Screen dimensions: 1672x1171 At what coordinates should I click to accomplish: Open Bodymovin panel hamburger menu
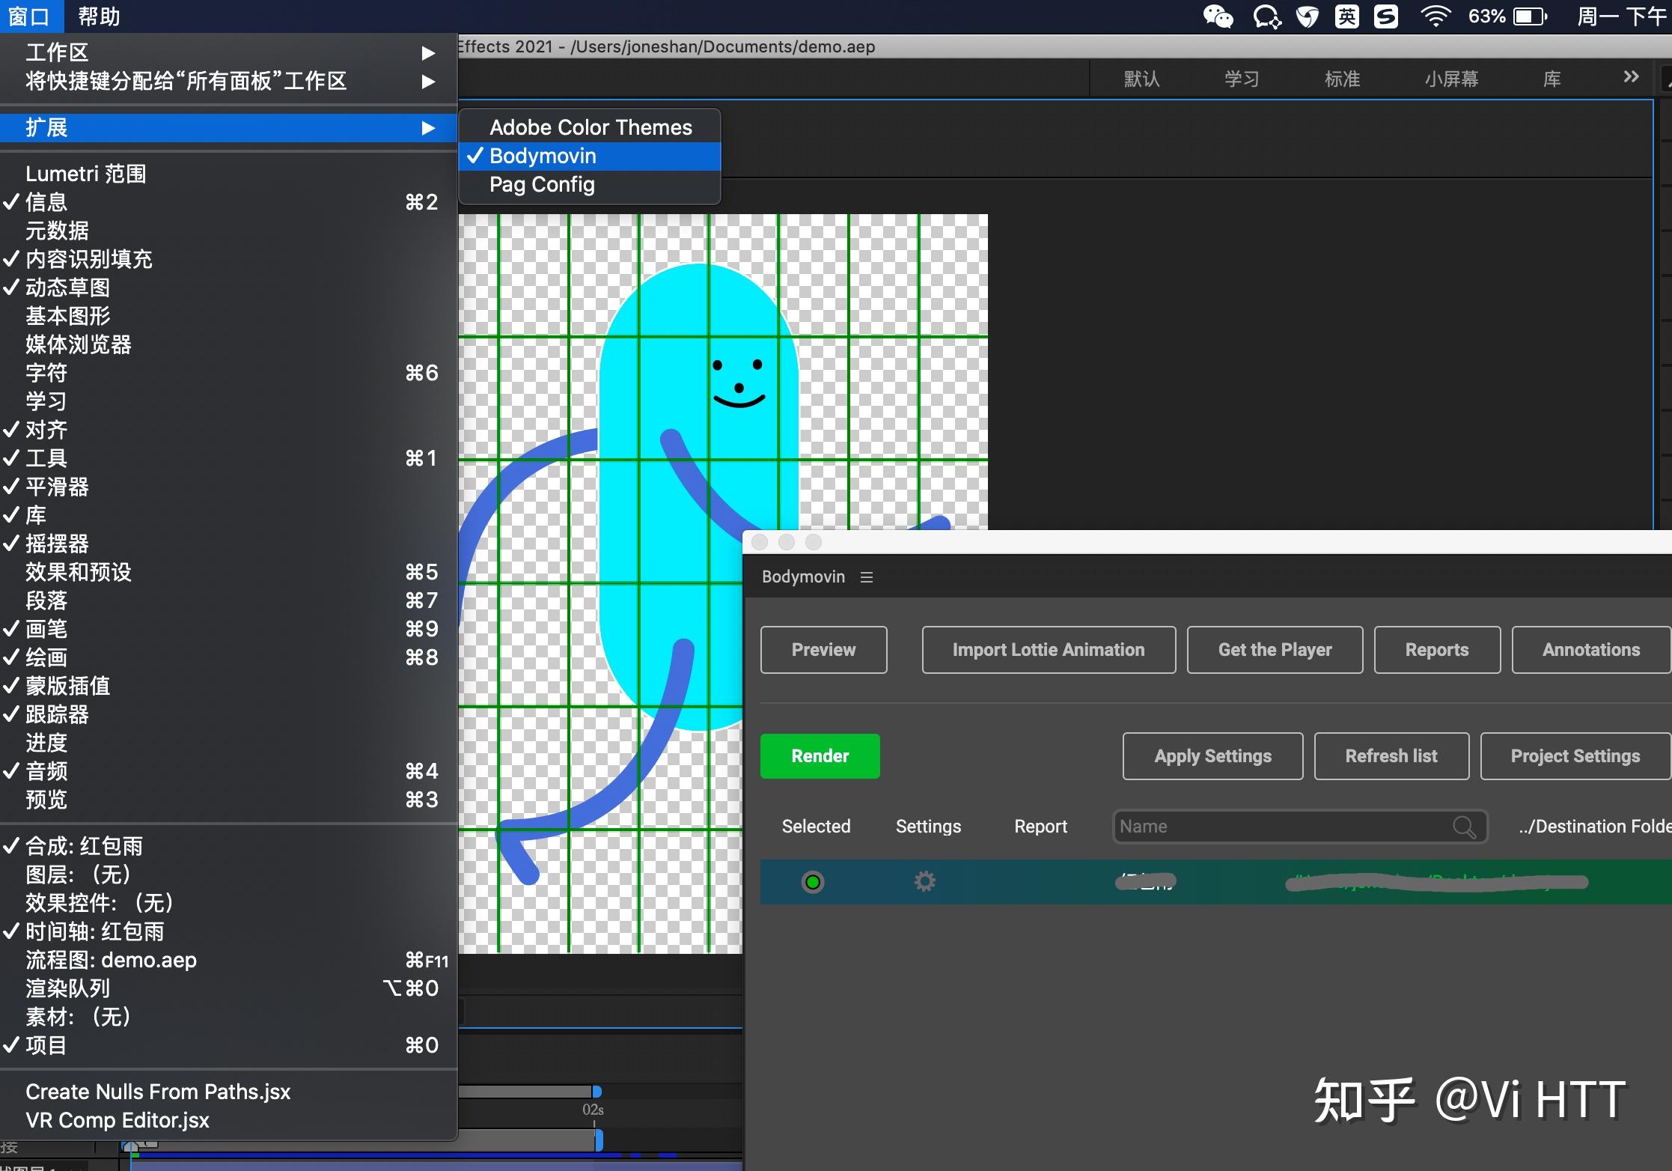point(867,577)
